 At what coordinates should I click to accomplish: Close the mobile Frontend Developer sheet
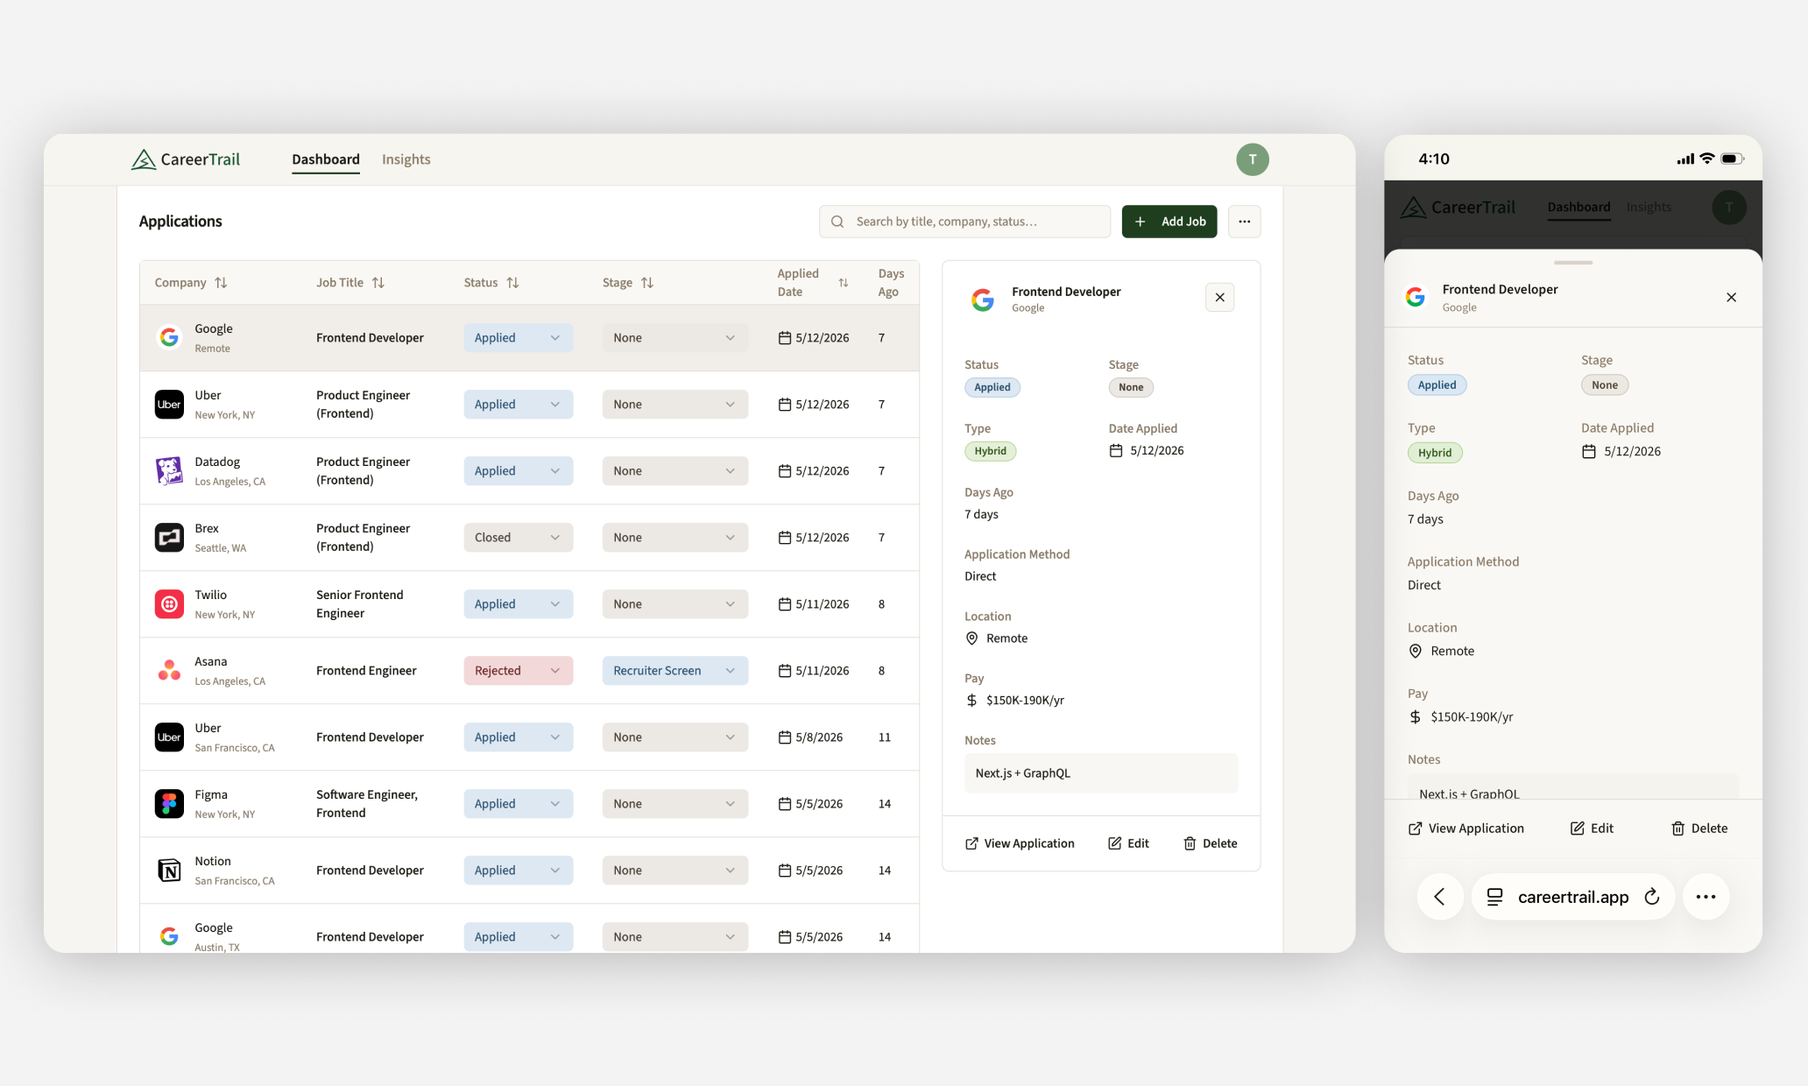coord(1731,298)
